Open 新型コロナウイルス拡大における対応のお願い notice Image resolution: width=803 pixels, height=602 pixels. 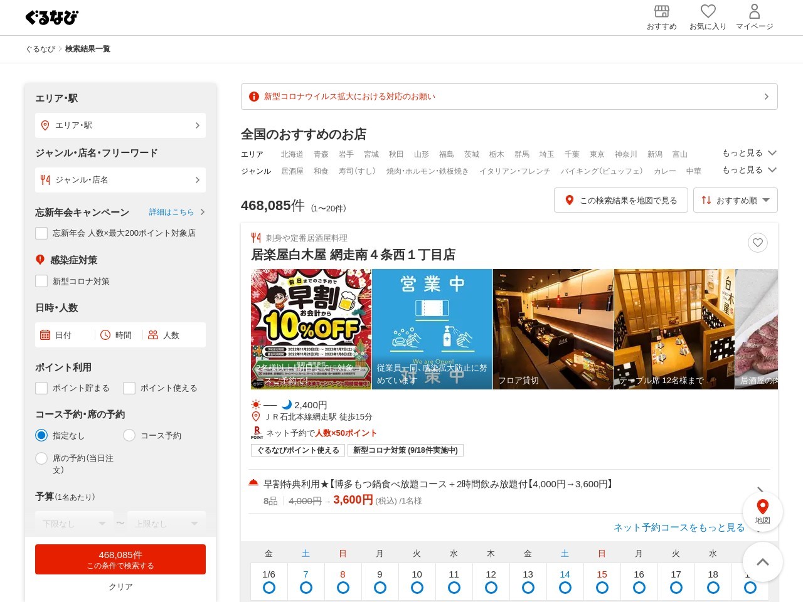pyautogui.click(x=509, y=97)
